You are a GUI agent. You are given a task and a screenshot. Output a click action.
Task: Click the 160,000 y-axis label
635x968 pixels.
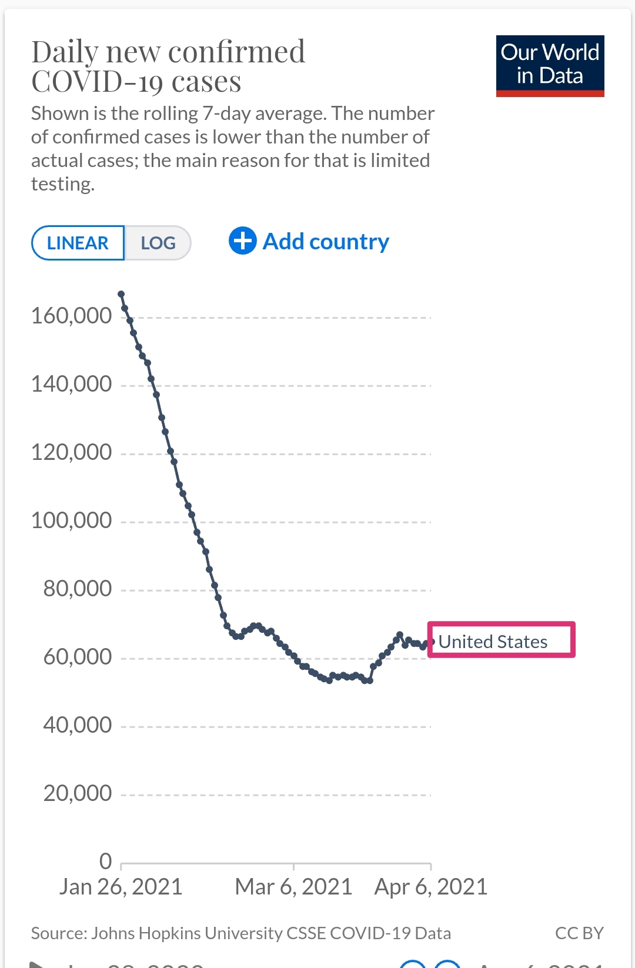pyautogui.click(x=71, y=316)
